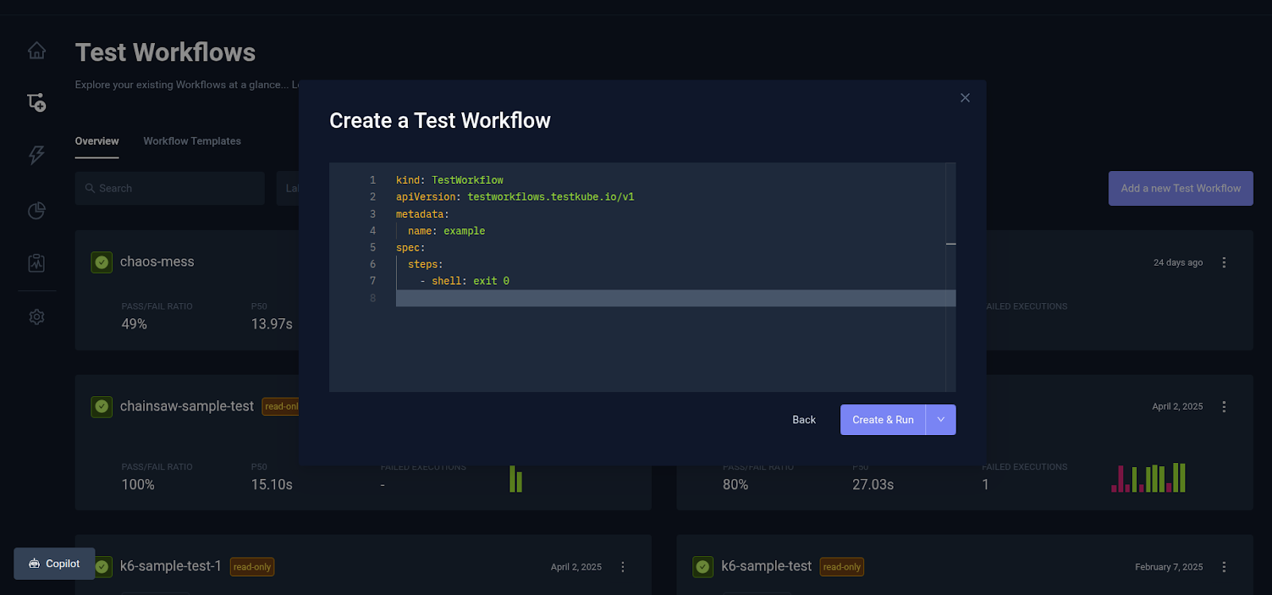
Task: Open the k6-sample-test workflow
Action: (x=766, y=566)
